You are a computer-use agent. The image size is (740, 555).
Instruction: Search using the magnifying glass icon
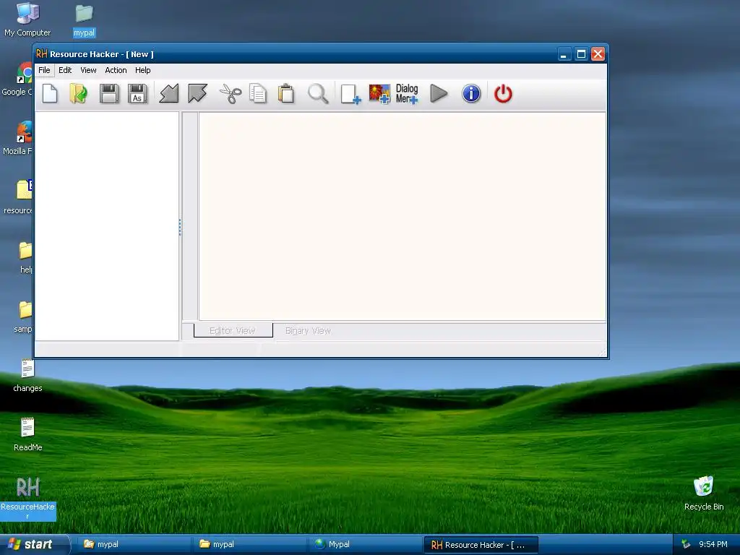[318, 93]
